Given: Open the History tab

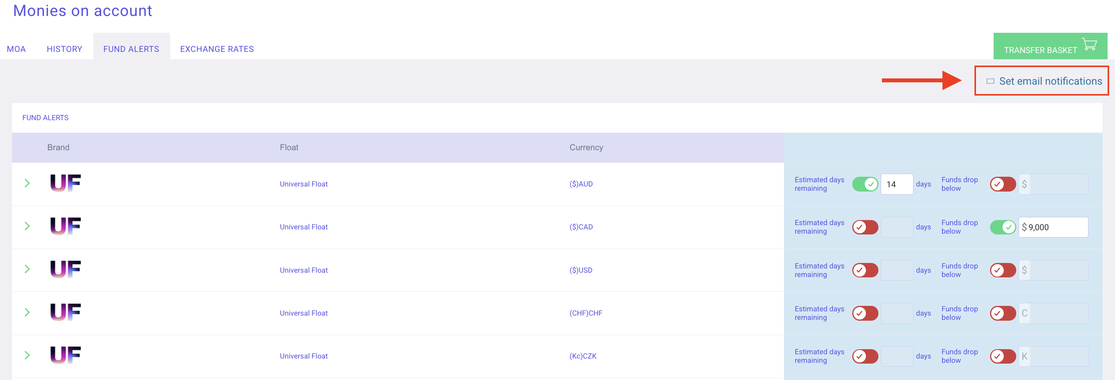Looking at the screenshot, I should point(64,49).
